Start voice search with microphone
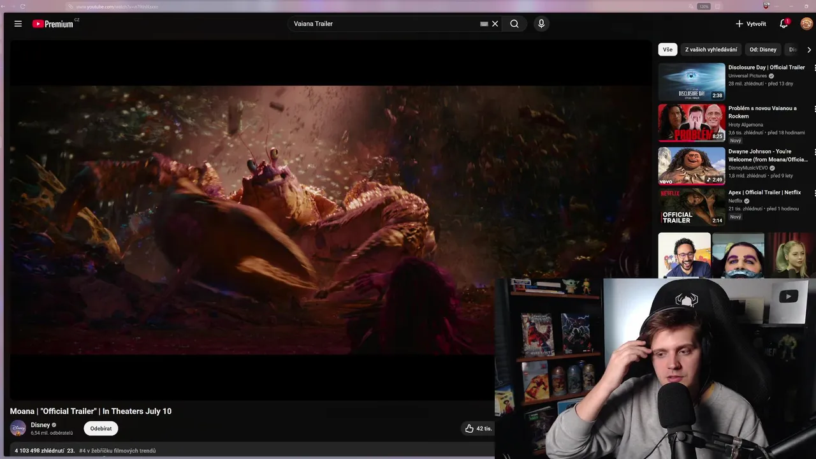816x459 pixels. click(541, 24)
